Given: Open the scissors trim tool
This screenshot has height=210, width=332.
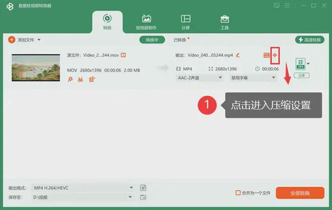Looking at the screenshot, I should pos(80,79).
